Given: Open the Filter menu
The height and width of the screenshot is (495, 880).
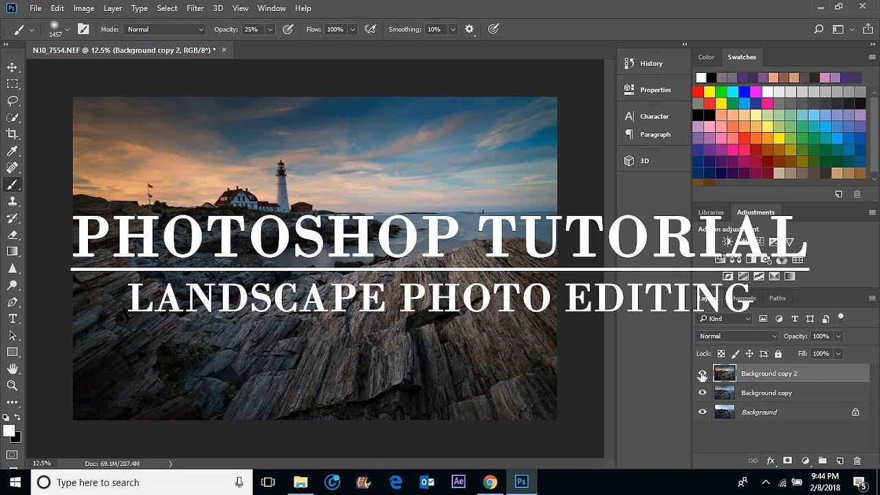Looking at the screenshot, I should [195, 8].
